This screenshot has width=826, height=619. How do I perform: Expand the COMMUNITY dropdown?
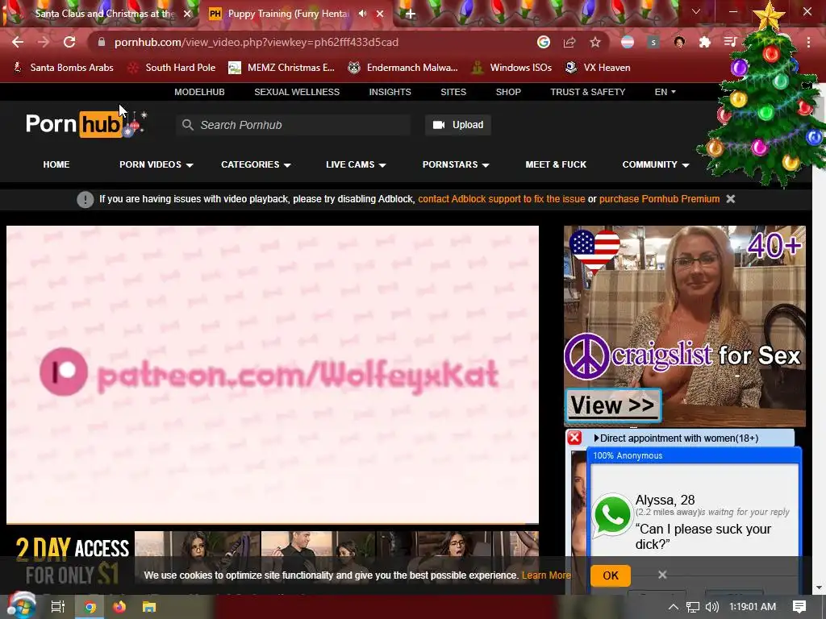pyautogui.click(x=656, y=164)
